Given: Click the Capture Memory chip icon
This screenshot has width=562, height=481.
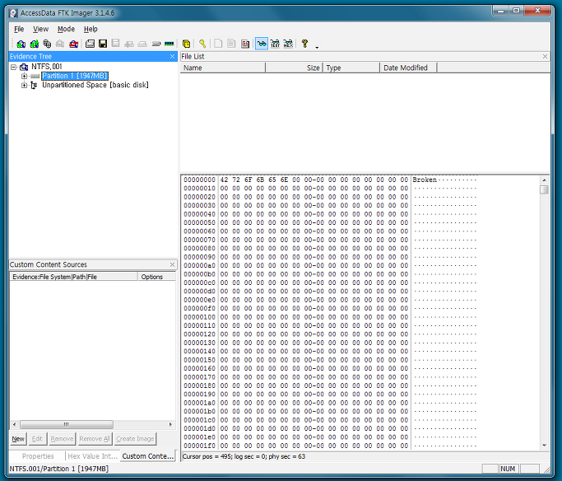Looking at the screenshot, I should pyautogui.click(x=170, y=44).
